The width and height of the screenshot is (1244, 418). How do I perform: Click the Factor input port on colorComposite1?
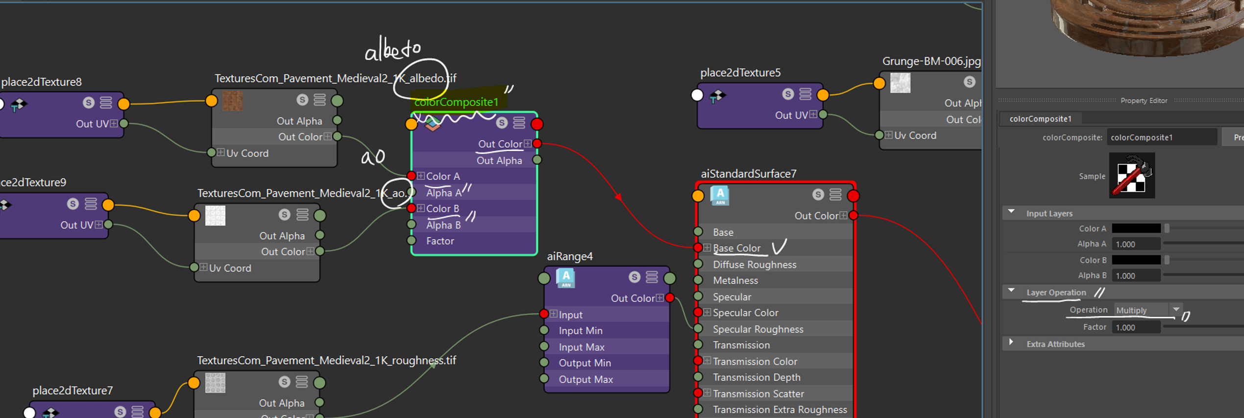pos(412,241)
